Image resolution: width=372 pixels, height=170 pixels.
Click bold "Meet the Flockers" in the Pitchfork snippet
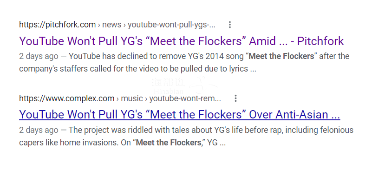pyautogui.click(x=281, y=56)
